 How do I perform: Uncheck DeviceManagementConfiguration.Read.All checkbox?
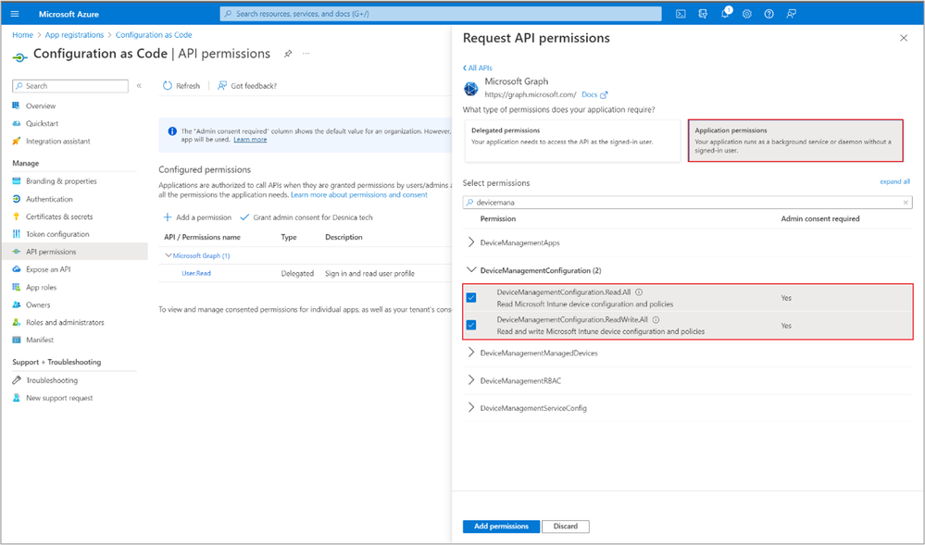(x=470, y=297)
